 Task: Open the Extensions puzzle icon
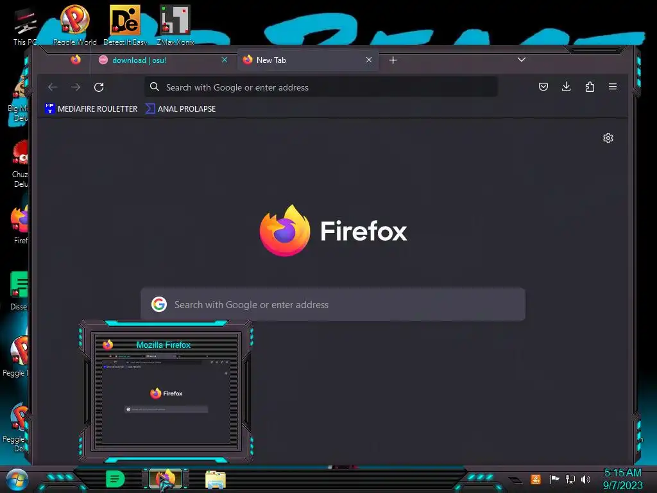pyautogui.click(x=590, y=87)
